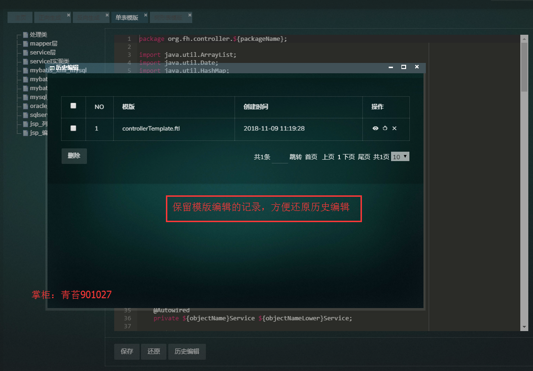
Task: Click the editor vertical scrollbar thumb
Action: click(524, 67)
